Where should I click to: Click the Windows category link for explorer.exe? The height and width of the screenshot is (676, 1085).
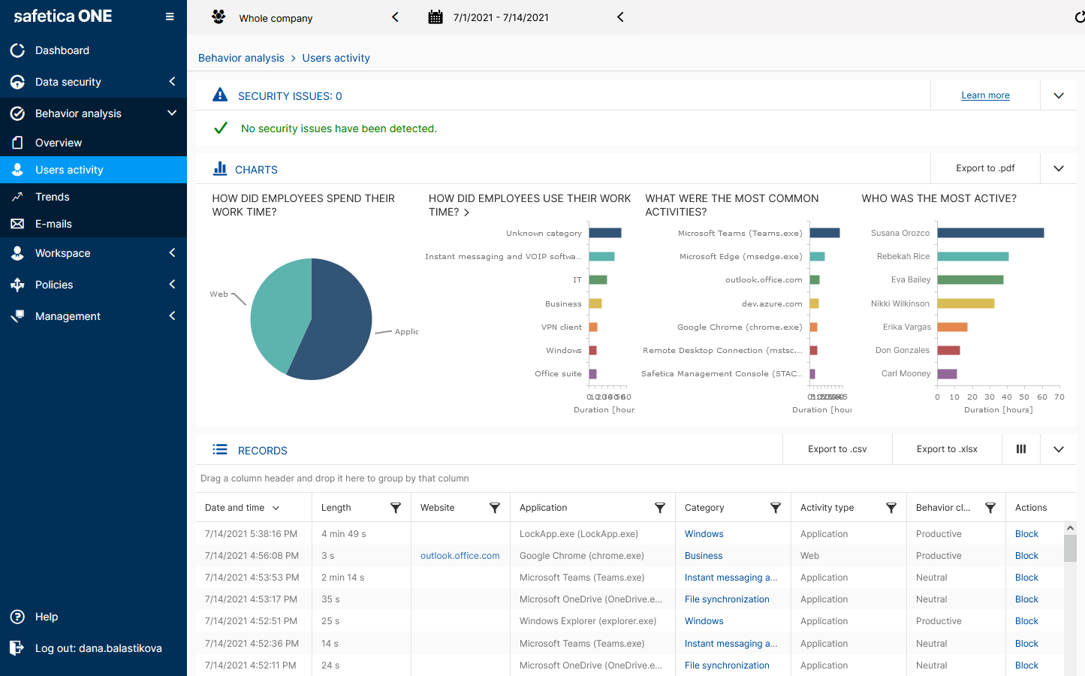(704, 621)
